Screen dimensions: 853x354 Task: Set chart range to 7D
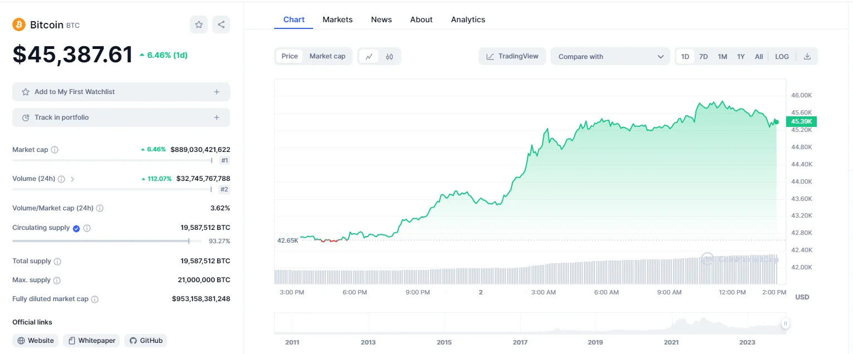pos(704,56)
